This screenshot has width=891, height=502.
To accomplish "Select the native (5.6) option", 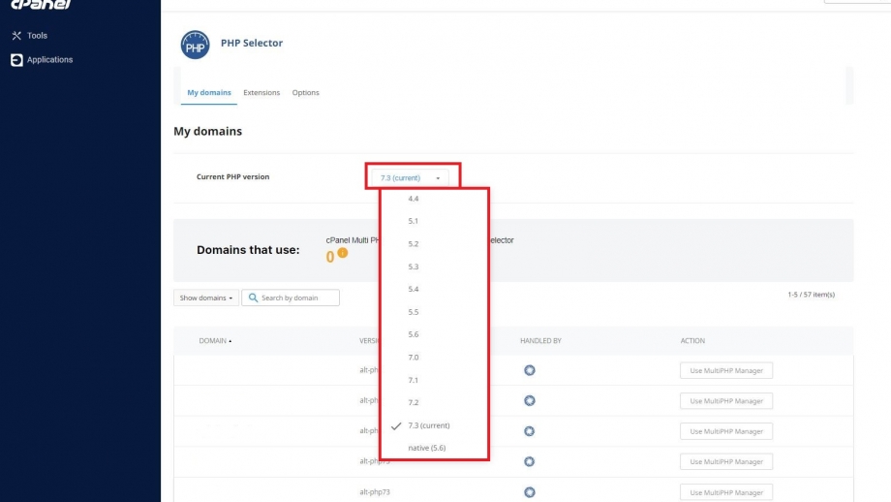I will pyautogui.click(x=427, y=448).
